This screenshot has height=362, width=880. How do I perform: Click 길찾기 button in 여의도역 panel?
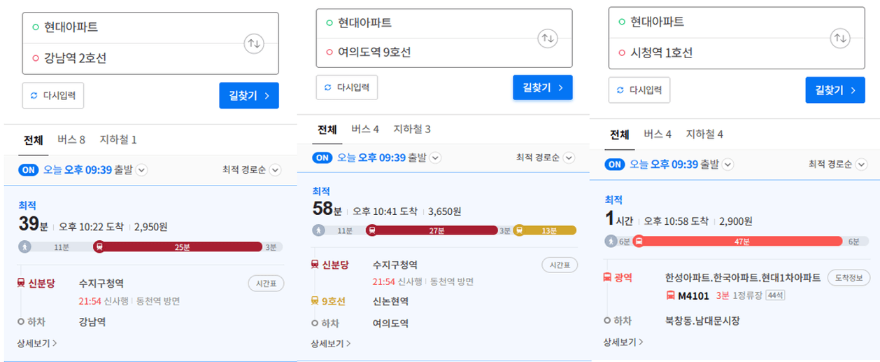[x=543, y=88]
